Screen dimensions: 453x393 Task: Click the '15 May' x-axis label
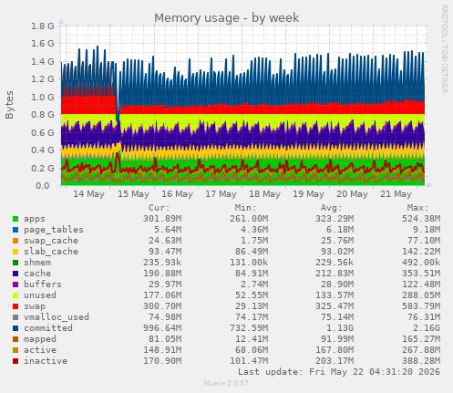pos(133,194)
